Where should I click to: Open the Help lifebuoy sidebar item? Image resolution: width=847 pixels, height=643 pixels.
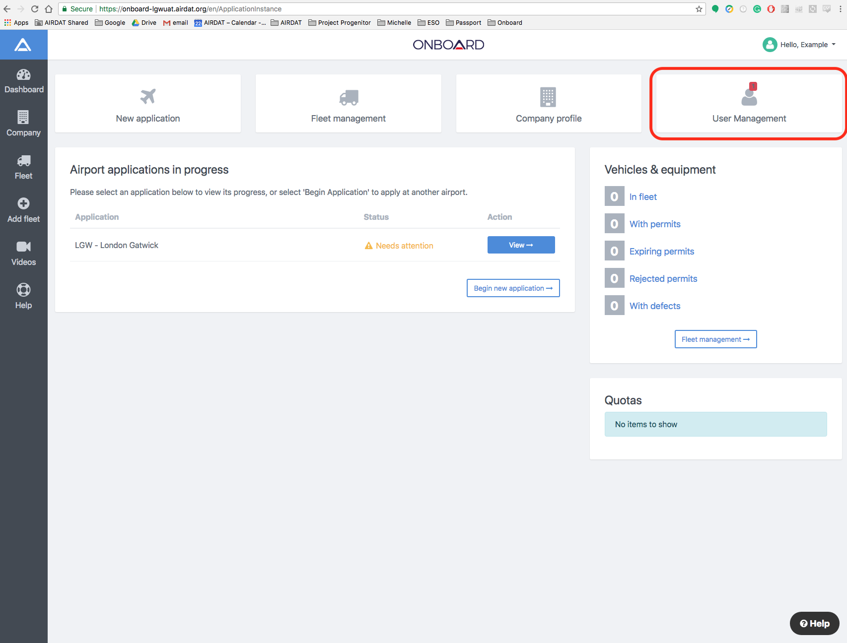tap(24, 297)
